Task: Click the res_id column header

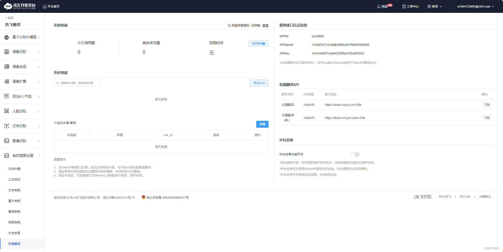Action: tap(168, 135)
